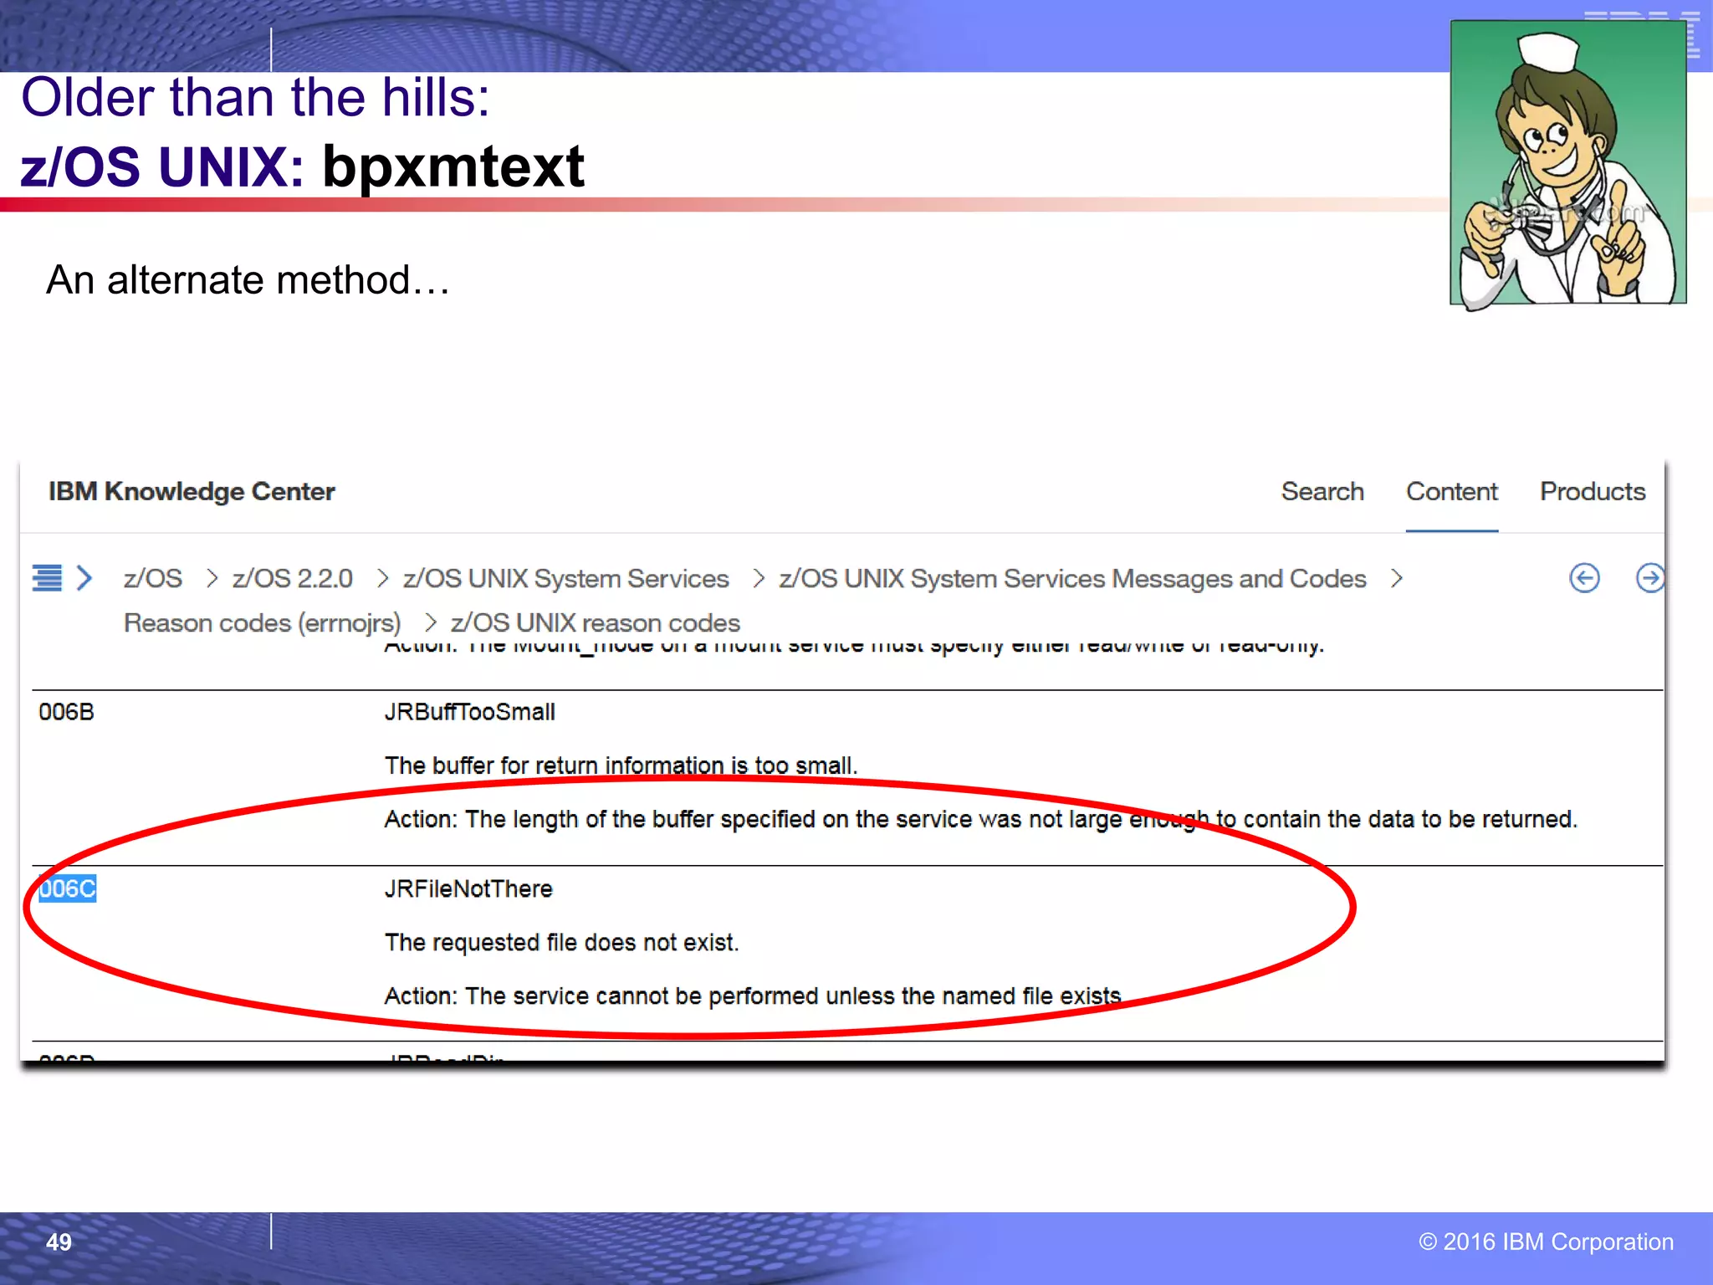Open Reason codes (errnojrs) breadcrumb
The width and height of the screenshot is (1713, 1285).
(262, 623)
